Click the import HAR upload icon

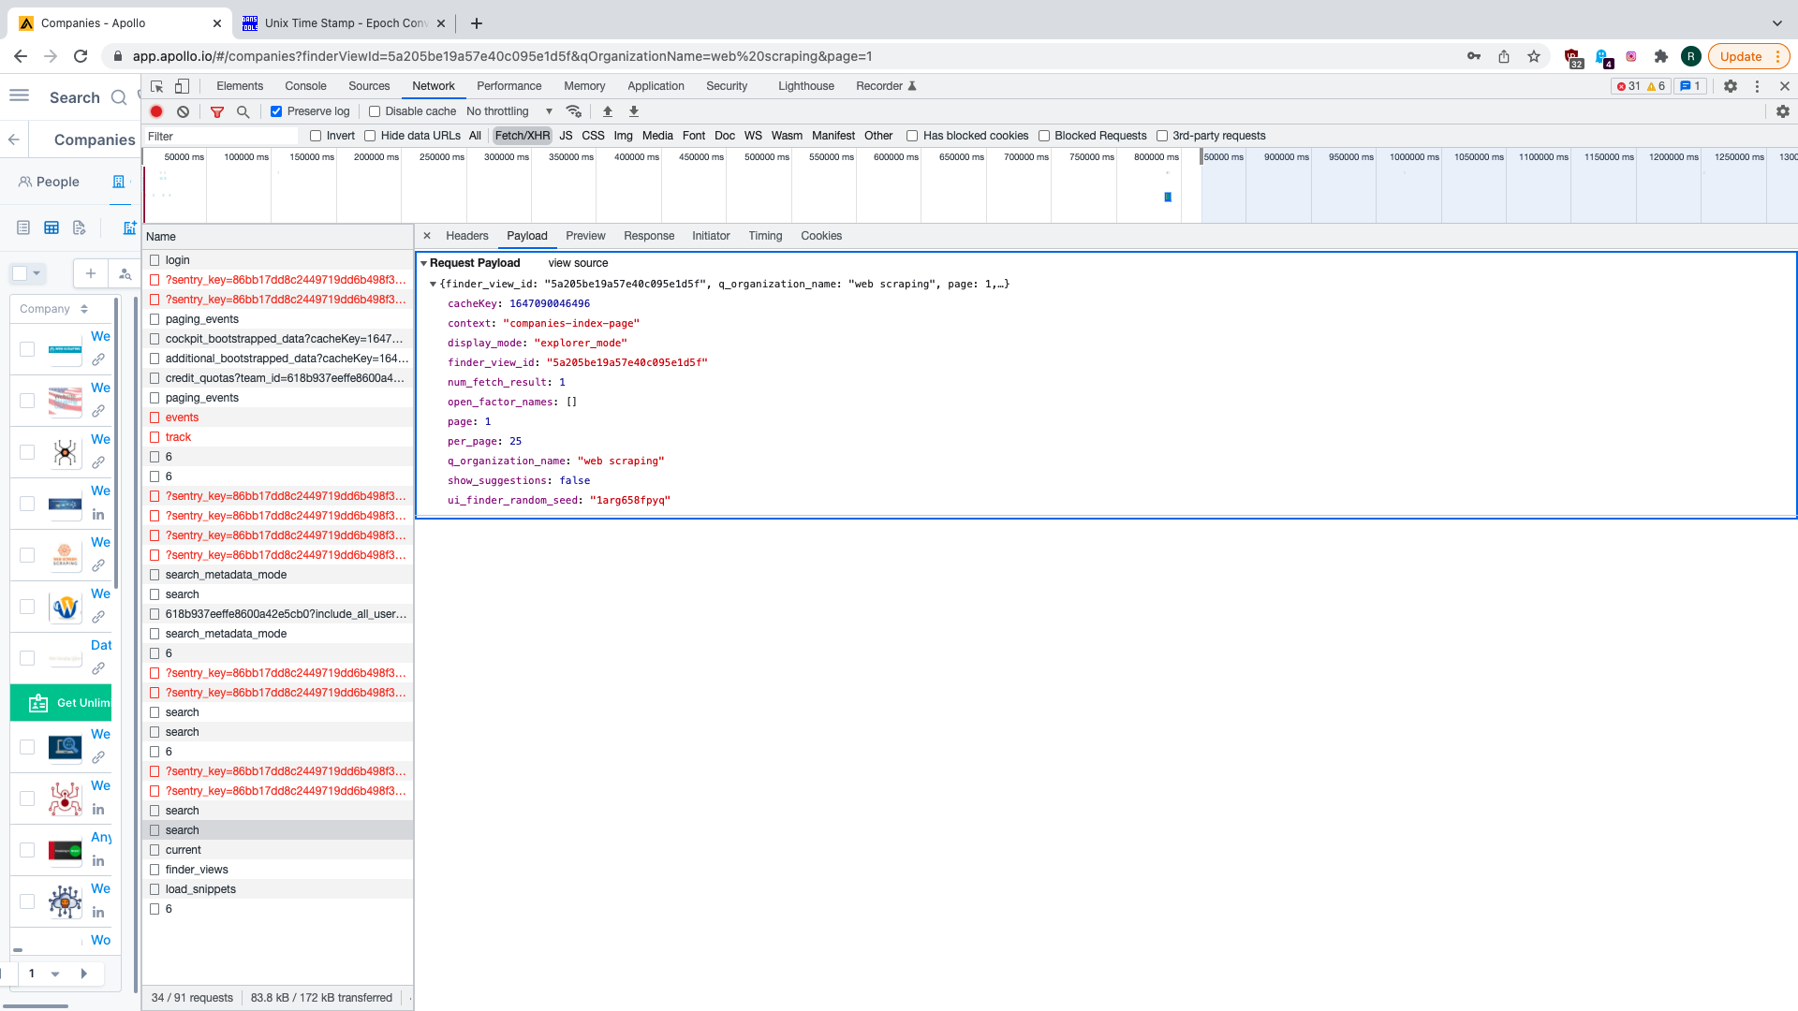click(x=608, y=111)
